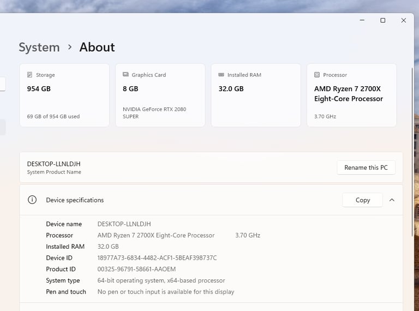This screenshot has width=419, height=311.
Task: Click the Installed RAM value 32.0 GB
Action: pos(108,247)
